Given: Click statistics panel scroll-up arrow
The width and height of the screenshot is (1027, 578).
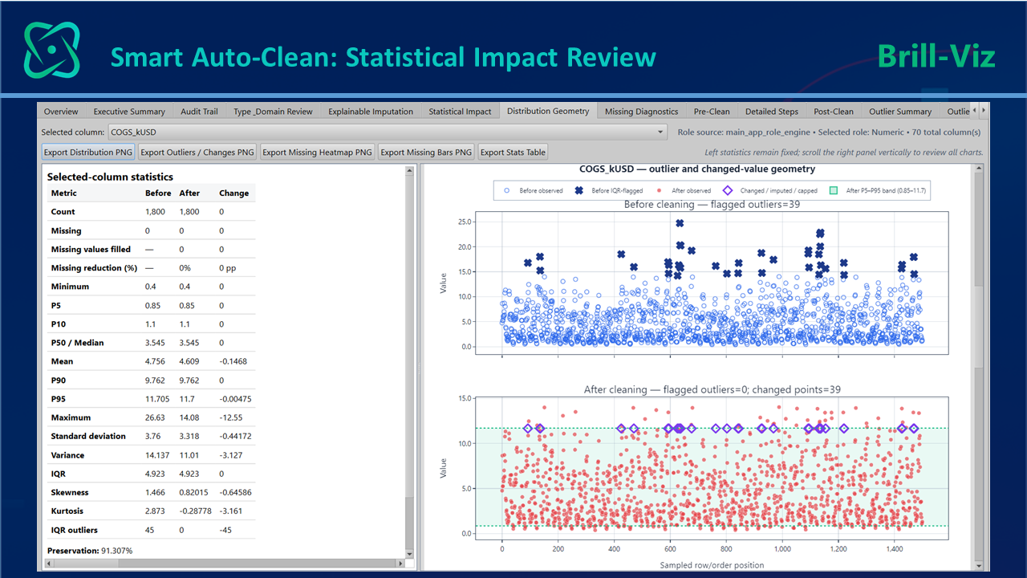Looking at the screenshot, I should (x=410, y=170).
